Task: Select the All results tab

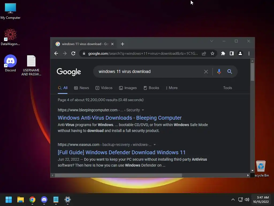Action: point(63,88)
